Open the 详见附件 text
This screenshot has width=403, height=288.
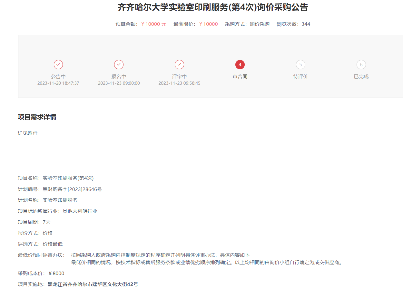pyautogui.click(x=28, y=133)
